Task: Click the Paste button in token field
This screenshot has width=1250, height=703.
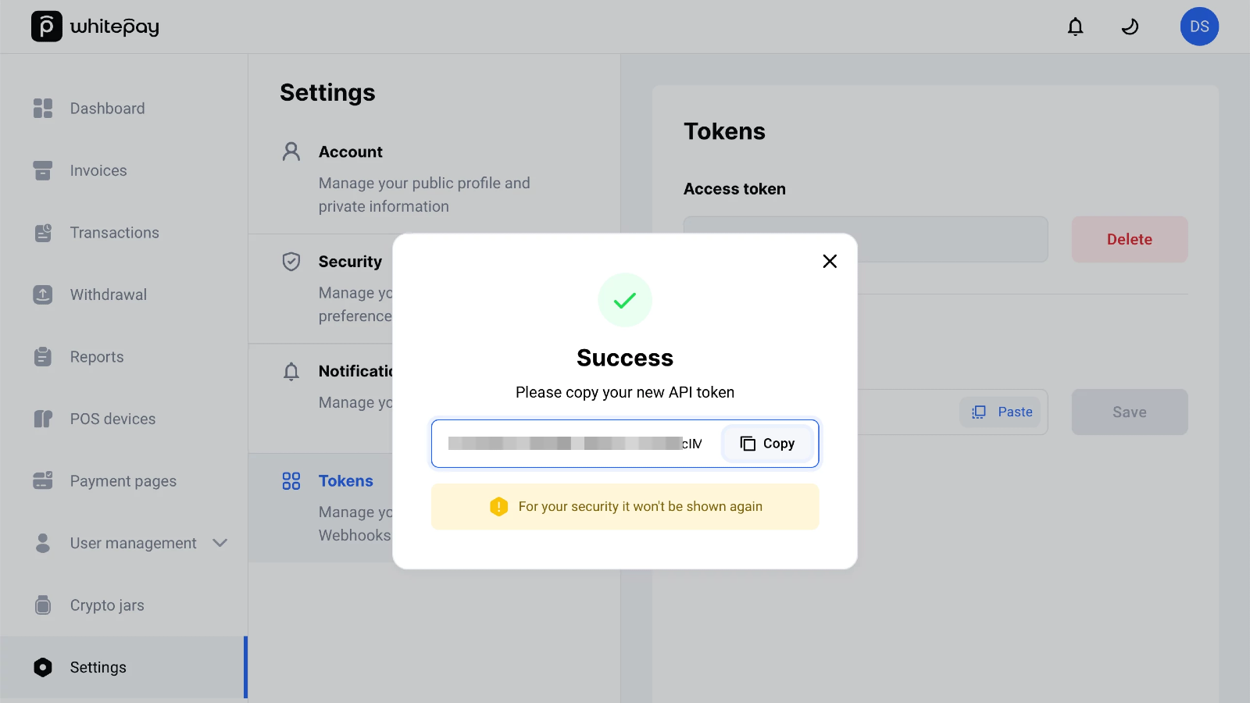Action: click(1002, 412)
